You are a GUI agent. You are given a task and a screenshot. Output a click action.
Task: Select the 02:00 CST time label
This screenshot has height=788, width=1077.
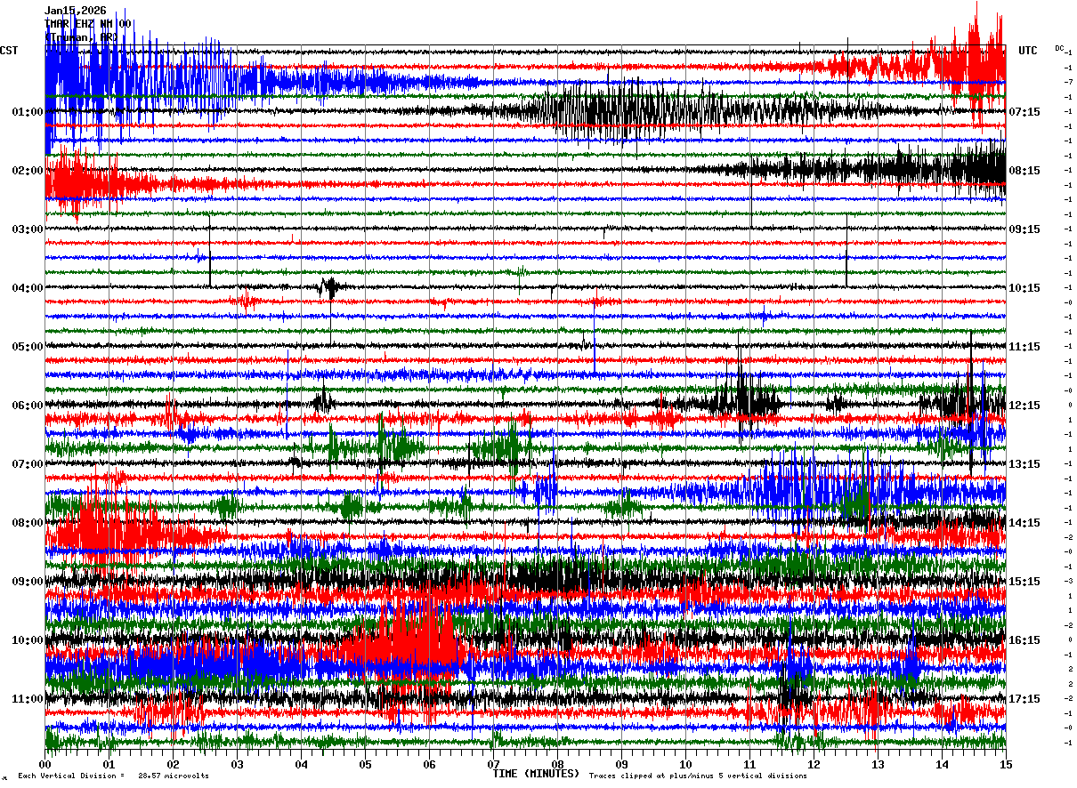tap(28, 171)
